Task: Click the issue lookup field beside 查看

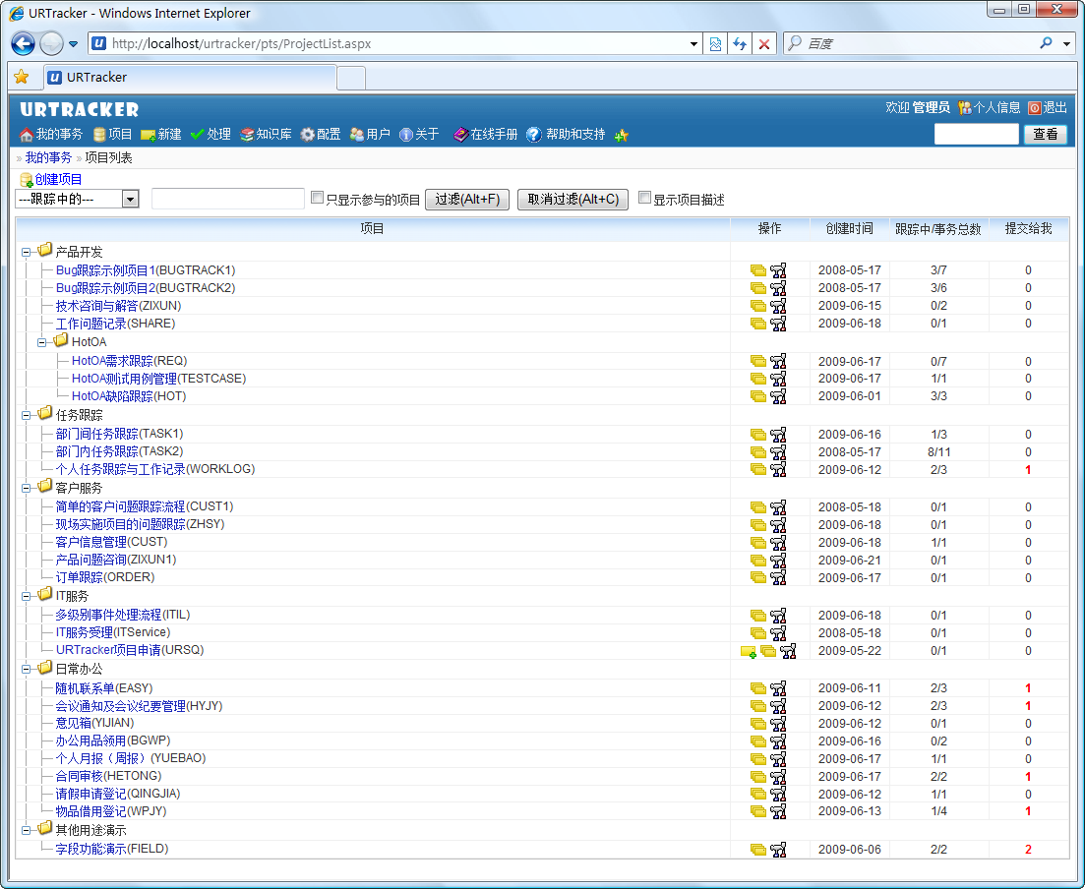Action: click(x=977, y=134)
